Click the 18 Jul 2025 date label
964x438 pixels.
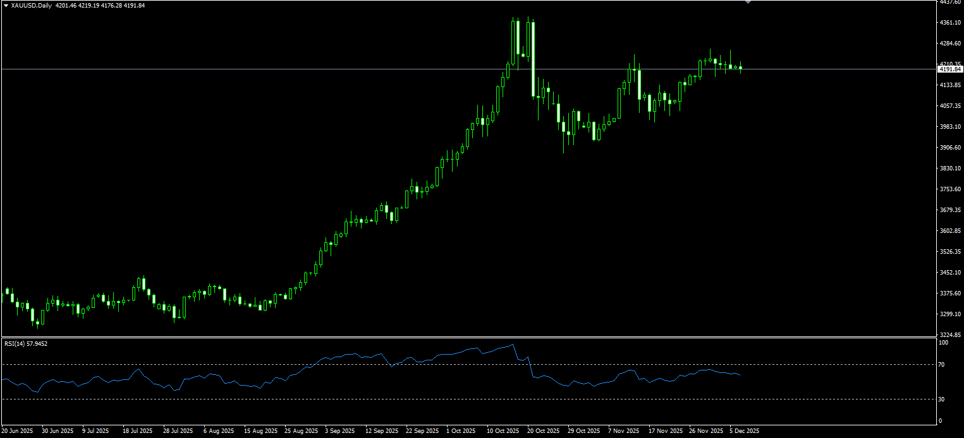pyautogui.click(x=138, y=431)
